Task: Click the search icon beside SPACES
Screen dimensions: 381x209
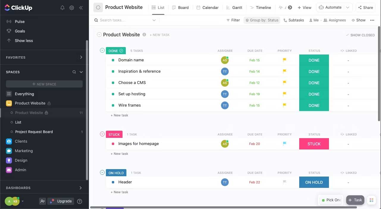Action: point(74,72)
